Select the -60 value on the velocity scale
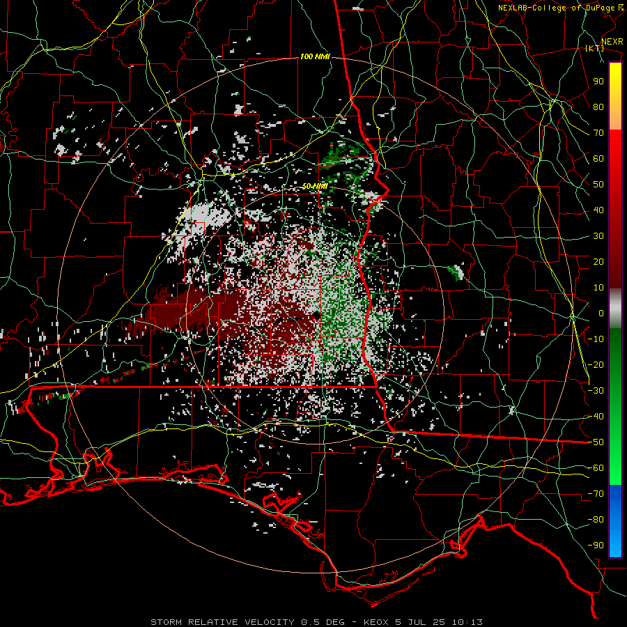 click(596, 468)
